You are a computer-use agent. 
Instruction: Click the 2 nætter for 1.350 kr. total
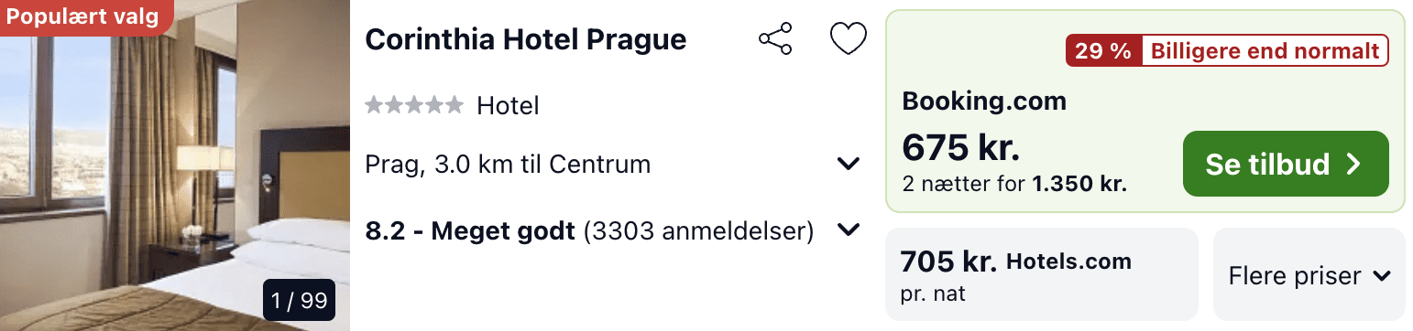(x=1014, y=184)
